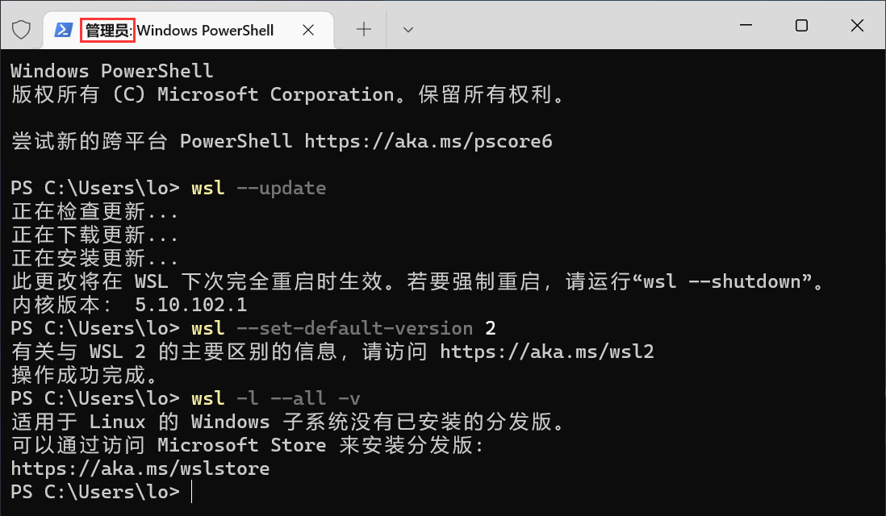The width and height of the screenshot is (886, 516).
Task: Open the https://aka.ms/pscore6 link
Action: coord(428,141)
